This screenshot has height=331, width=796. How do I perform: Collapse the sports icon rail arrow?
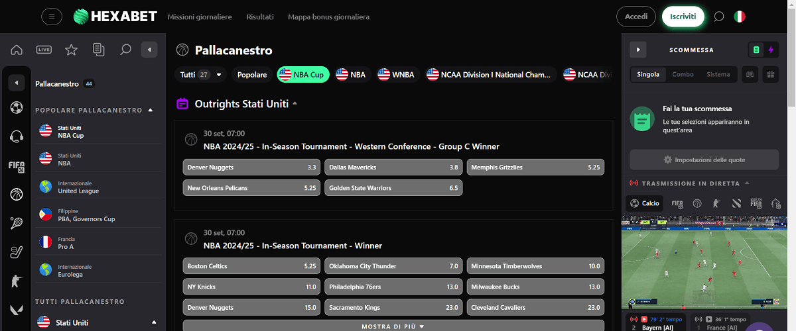click(17, 83)
